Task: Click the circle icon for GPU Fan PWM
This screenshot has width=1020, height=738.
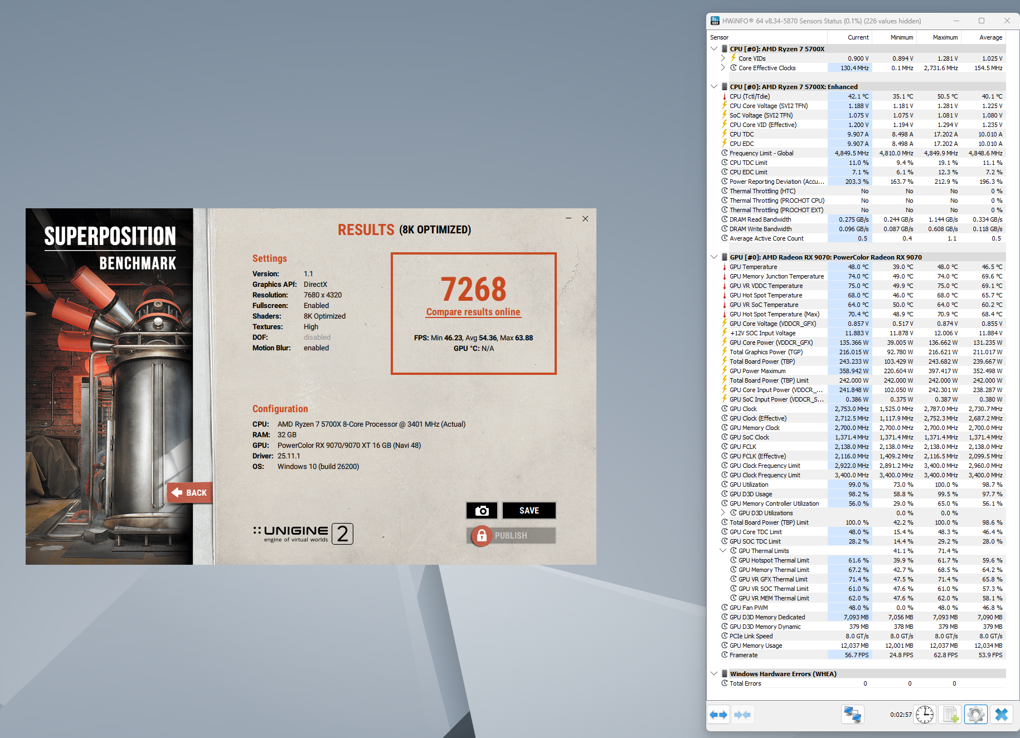Action: coord(725,608)
